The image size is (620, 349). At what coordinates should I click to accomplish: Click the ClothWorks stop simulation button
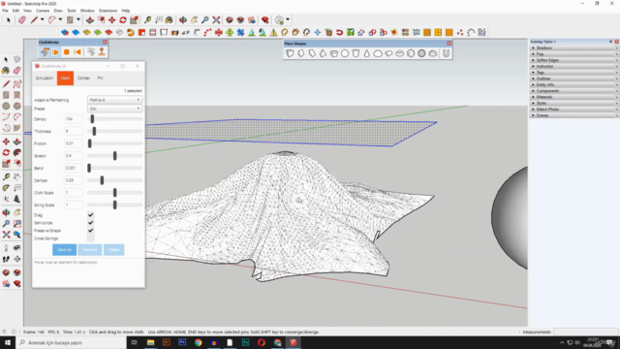(67, 52)
